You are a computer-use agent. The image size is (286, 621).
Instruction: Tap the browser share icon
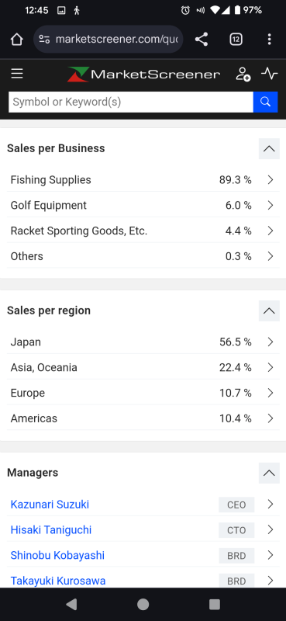202,40
